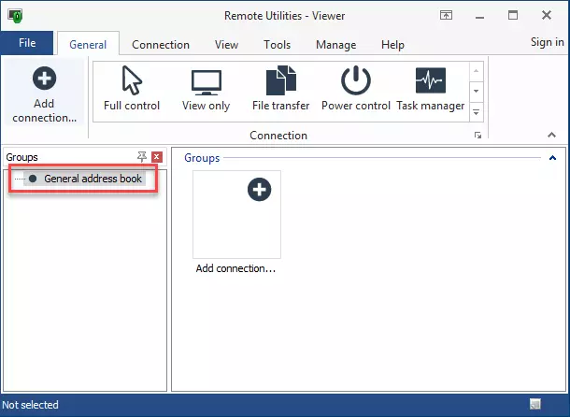Open the View tab
The image size is (570, 417).
point(226,44)
